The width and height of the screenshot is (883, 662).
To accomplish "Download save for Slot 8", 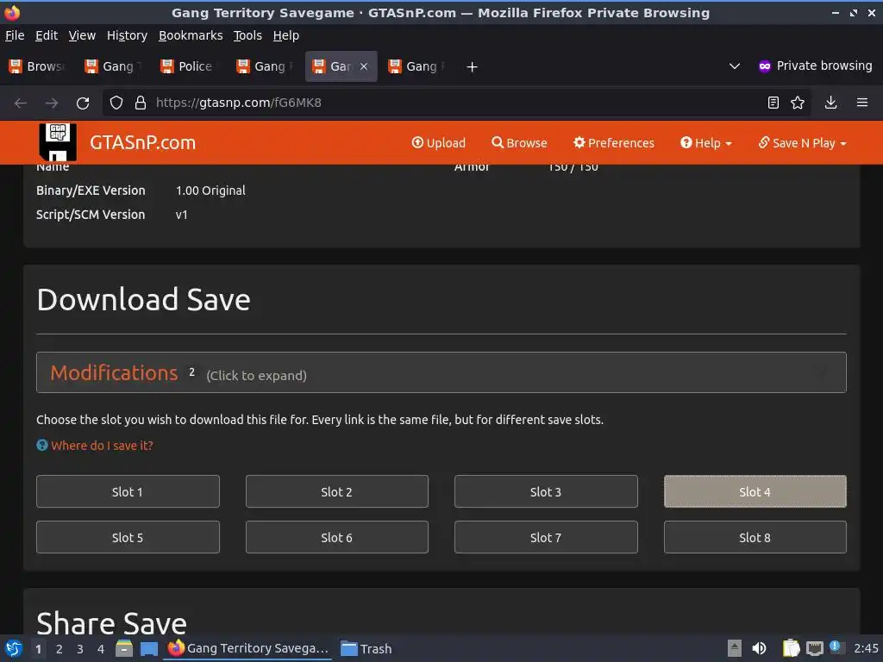I will pyautogui.click(x=755, y=537).
